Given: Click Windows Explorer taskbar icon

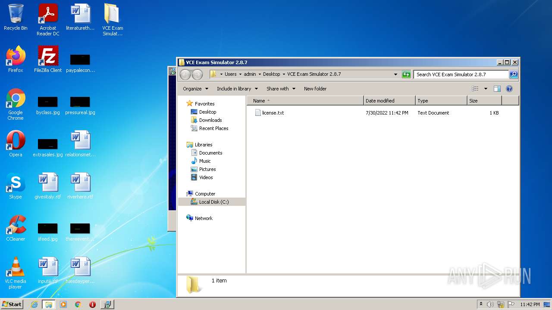Looking at the screenshot, I should click(x=49, y=304).
